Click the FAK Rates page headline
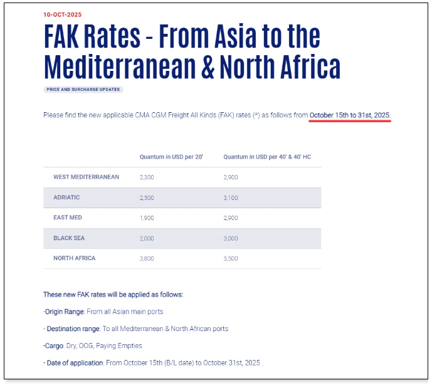This screenshot has width=432, height=385. coord(192,51)
